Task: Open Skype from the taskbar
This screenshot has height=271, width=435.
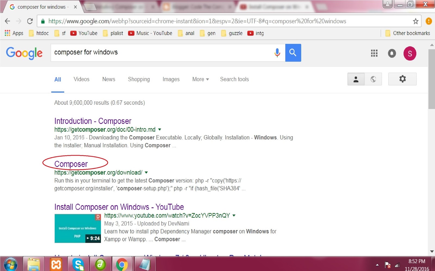Action: tap(78, 264)
